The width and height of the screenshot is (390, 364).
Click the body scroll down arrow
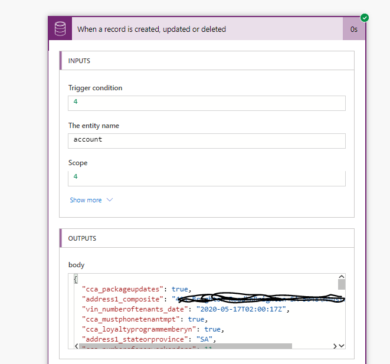(x=341, y=346)
